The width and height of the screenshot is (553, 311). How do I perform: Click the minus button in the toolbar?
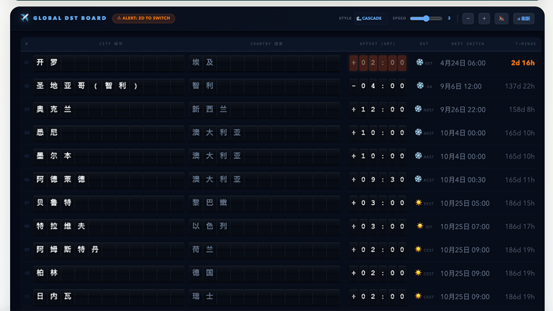pyautogui.click(x=468, y=18)
